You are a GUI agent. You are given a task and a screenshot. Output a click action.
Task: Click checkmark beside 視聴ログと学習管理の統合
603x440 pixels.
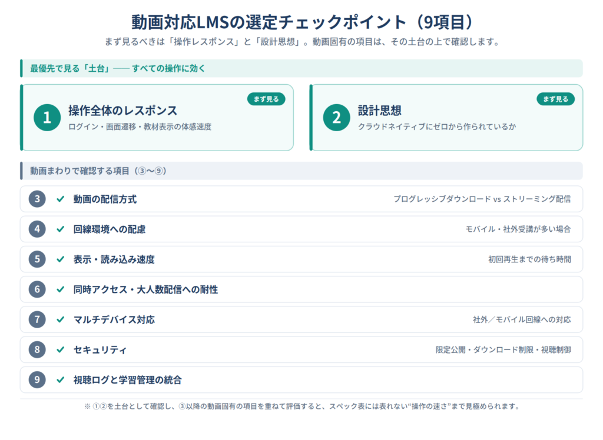pyautogui.click(x=61, y=379)
